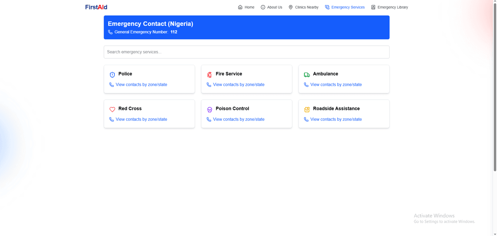View Ambulance contacts by zone/state
497x236 pixels.
[x=336, y=85]
